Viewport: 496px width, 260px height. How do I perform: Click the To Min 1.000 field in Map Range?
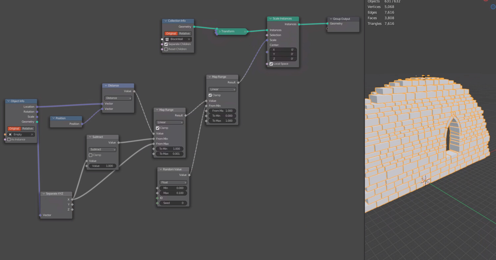coord(170,149)
